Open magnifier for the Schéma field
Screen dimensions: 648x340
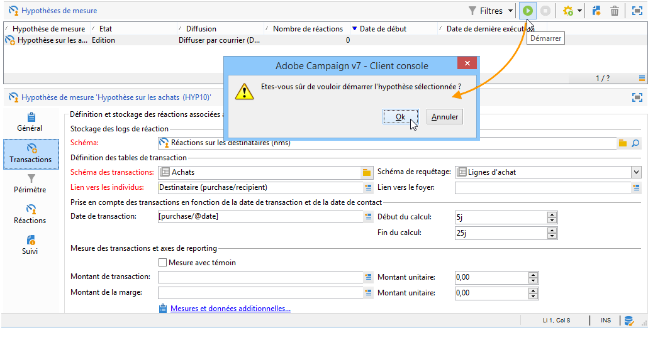click(635, 143)
